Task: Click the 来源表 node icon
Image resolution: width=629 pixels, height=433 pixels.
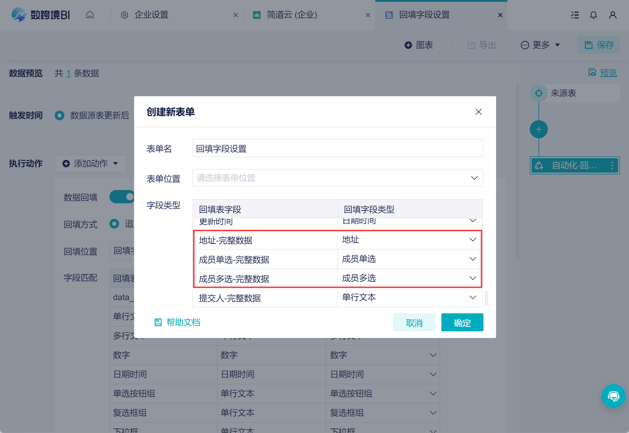Action: (x=538, y=93)
